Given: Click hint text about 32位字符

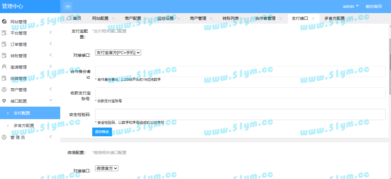Looking at the screenshot, I should point(130,123).
